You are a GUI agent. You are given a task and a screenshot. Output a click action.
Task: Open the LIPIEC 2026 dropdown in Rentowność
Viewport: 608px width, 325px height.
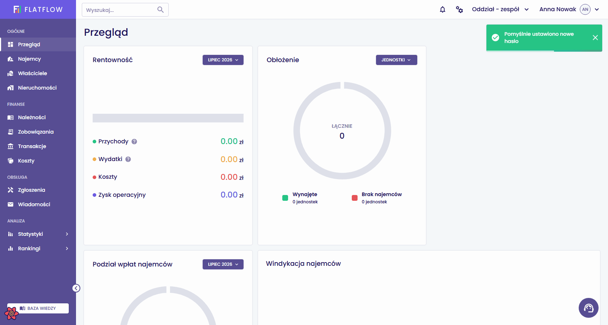point(223,60)
